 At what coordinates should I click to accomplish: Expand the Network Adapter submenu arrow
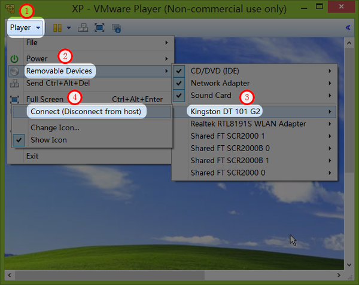330,83
